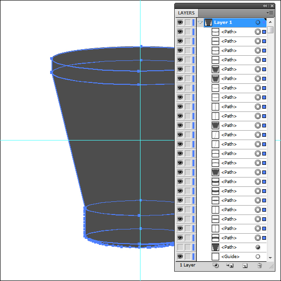Click Layer 1 selection indicator square
Screen dimensions: 281x281
pyautogui.click(x=264, y=22)
